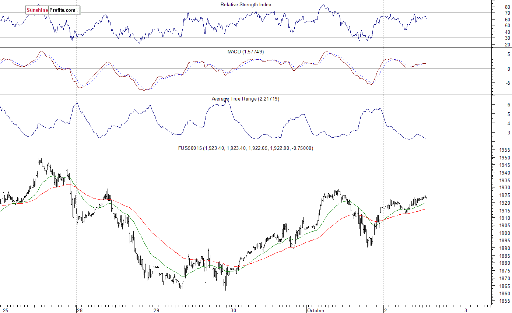Click the 1870 price scale label
The image size is (512, 313).
point(505,278)
